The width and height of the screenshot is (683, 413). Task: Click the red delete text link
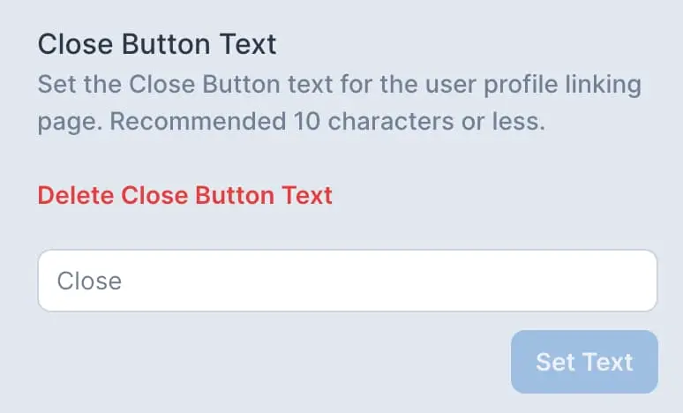click(x=184, y=195)
